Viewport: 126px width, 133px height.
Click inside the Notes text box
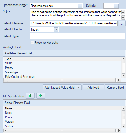[x=75, y=15]
